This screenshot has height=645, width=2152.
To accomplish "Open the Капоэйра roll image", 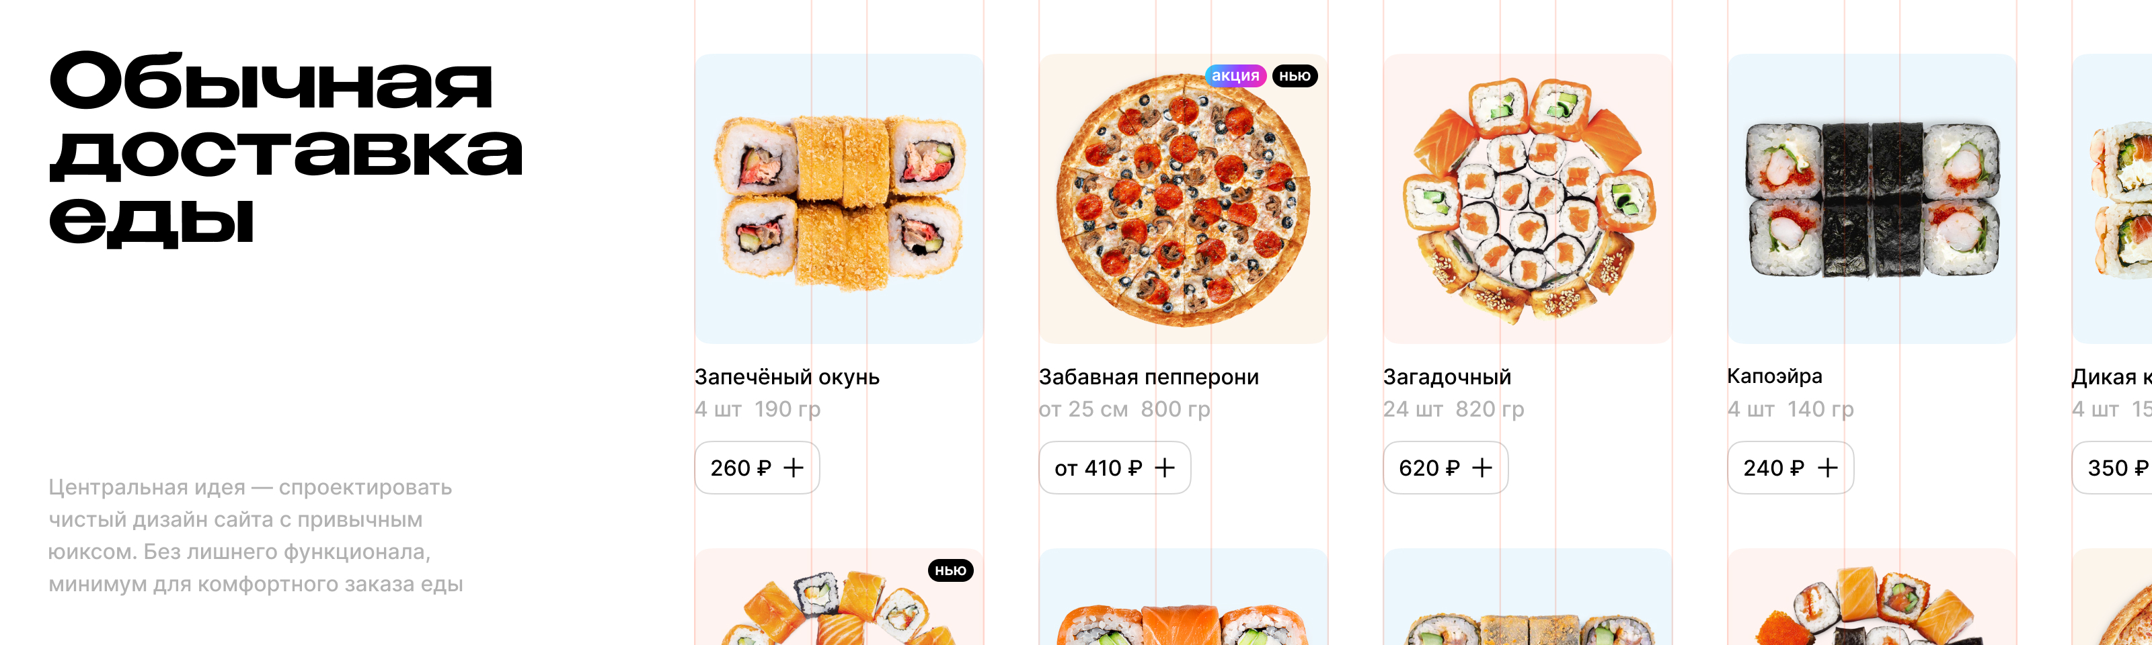I will [1872, 199].
